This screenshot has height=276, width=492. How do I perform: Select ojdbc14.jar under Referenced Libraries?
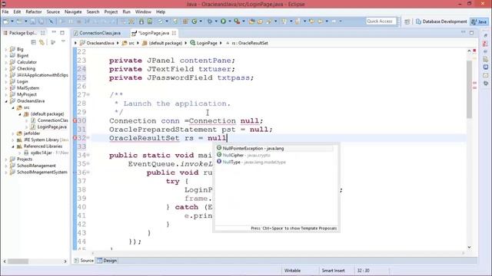(41, 153)
